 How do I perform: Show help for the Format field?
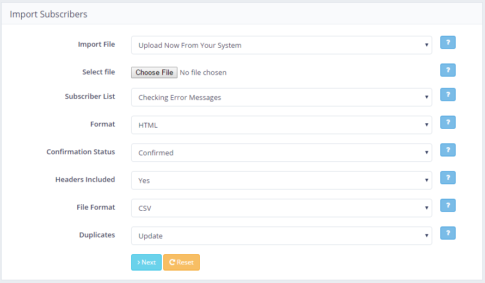tap(447, 122)
